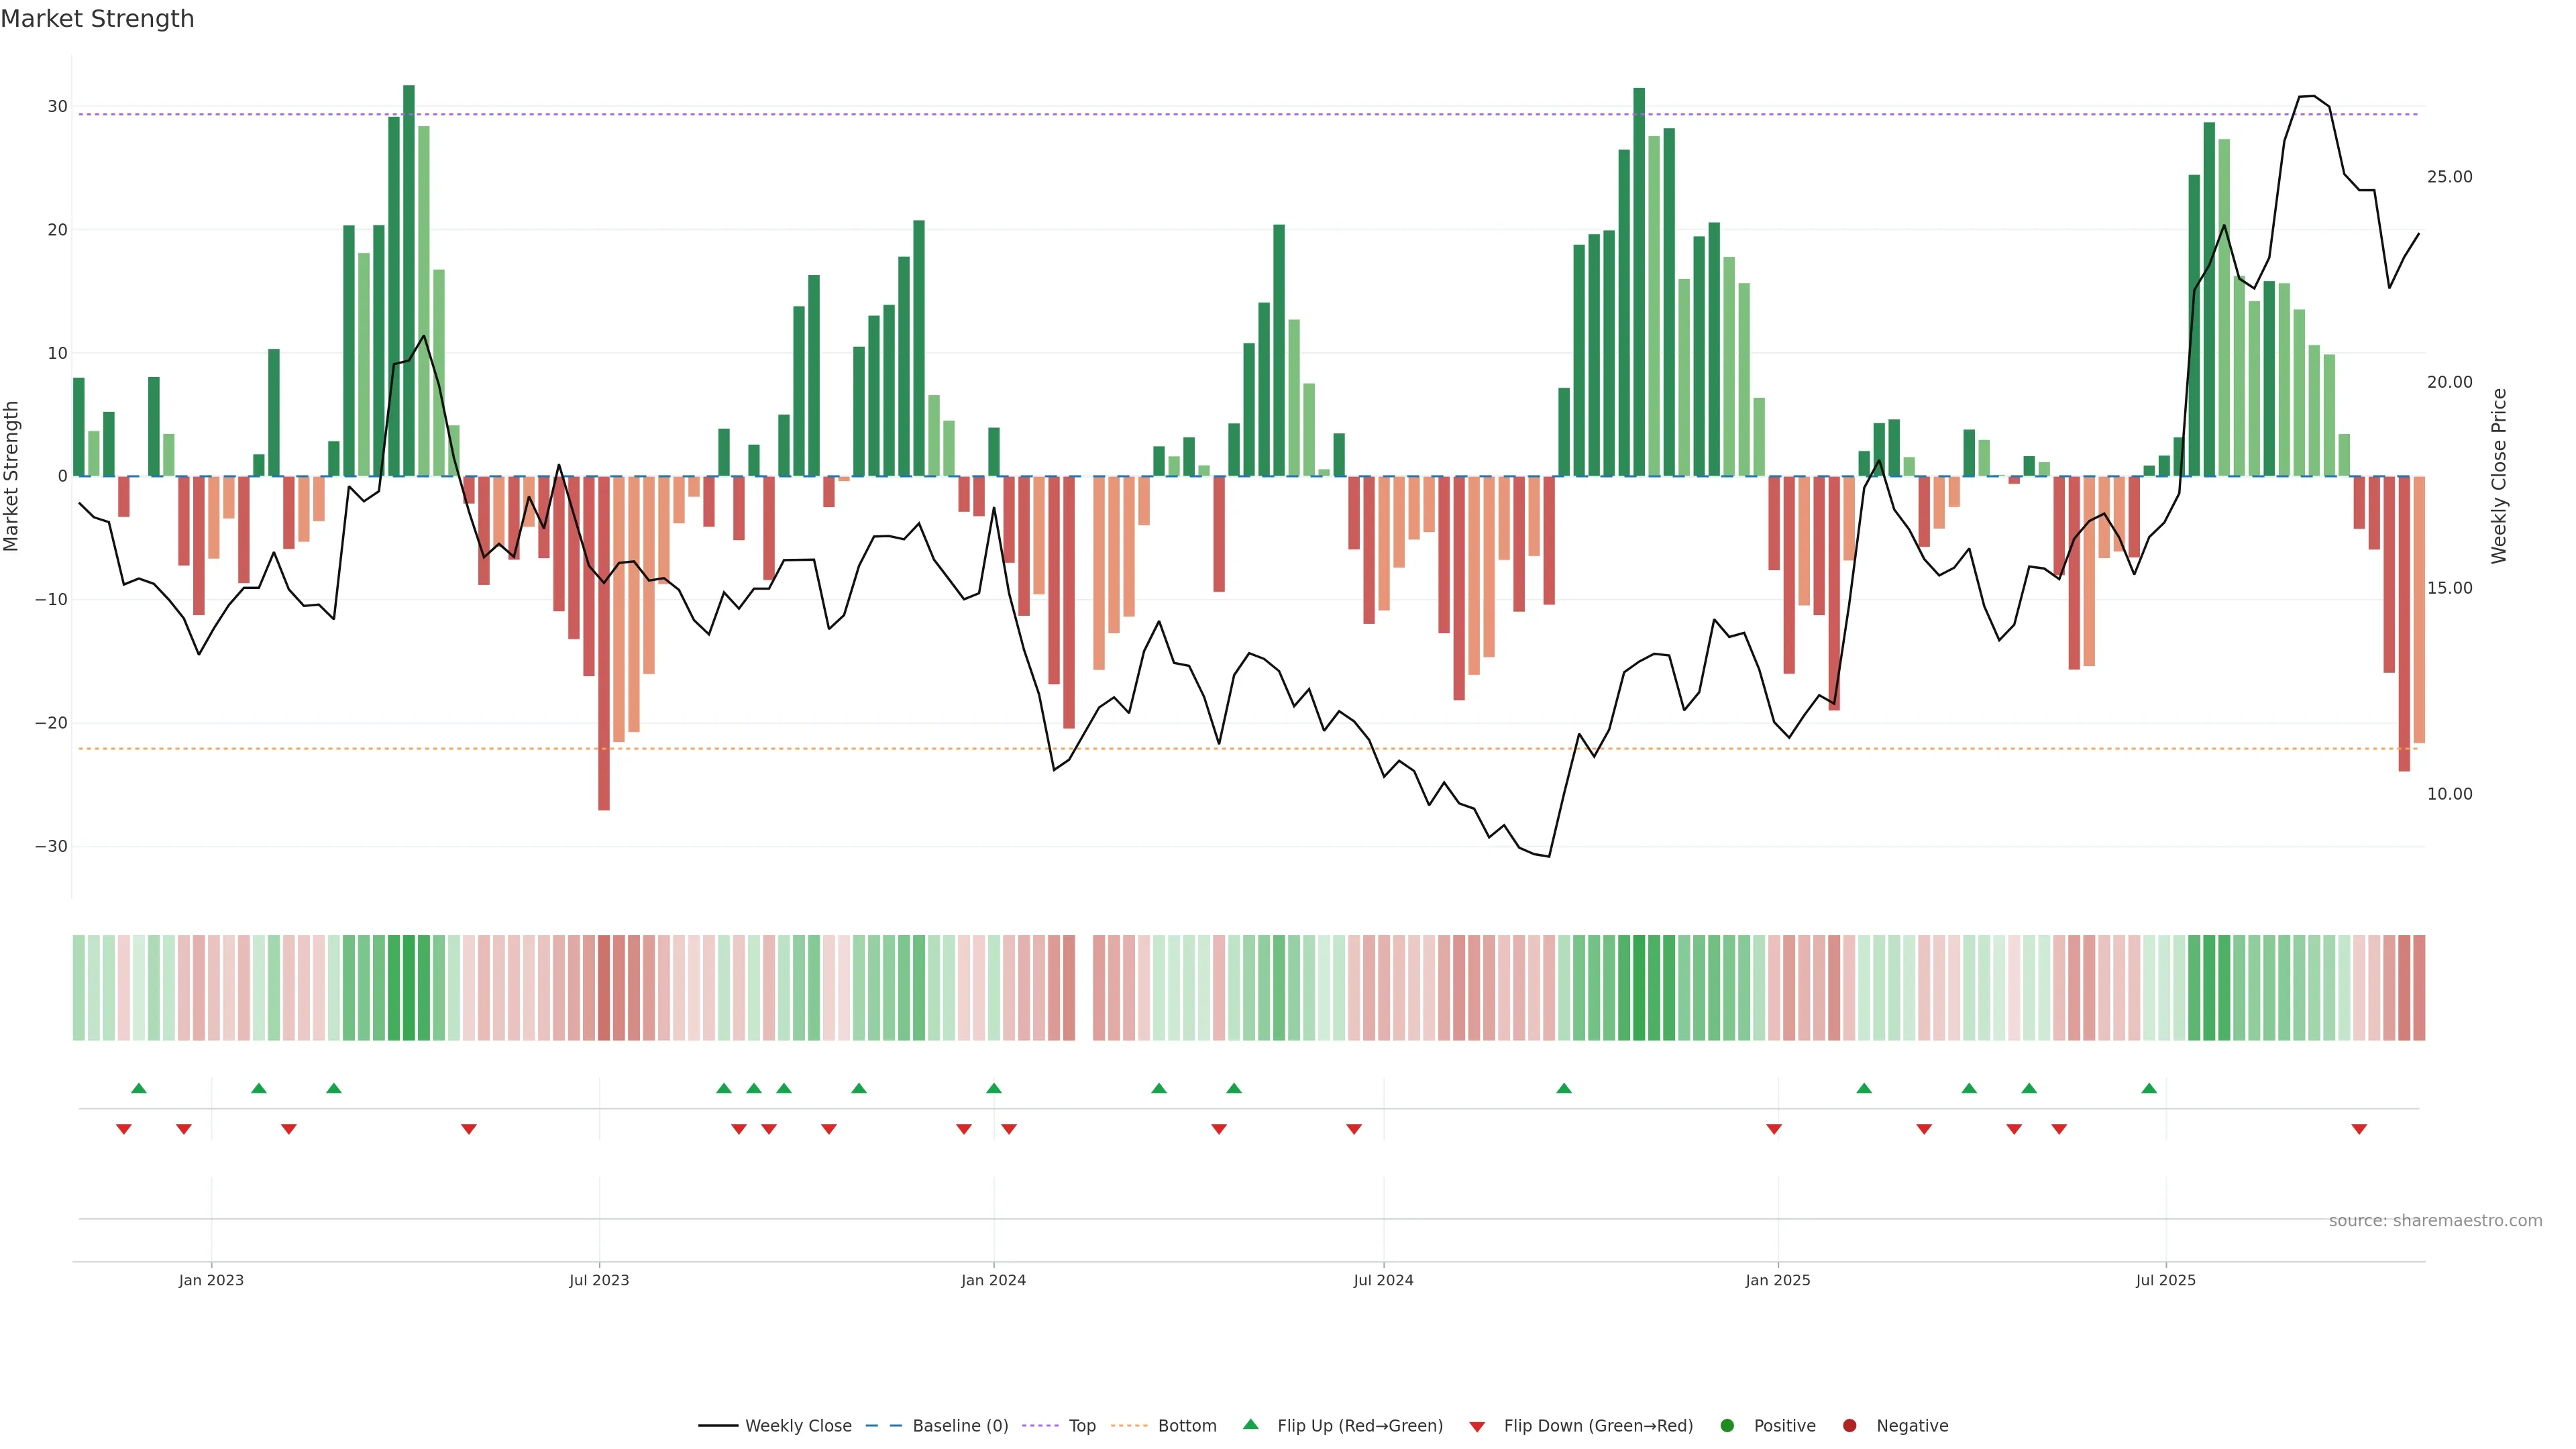Screen dimensions: 2576x1449
Task: Click the source sharemaestro.com text
Action: click(2435, 1221)
